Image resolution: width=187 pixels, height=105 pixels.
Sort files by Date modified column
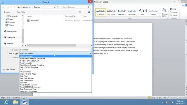point(70,16)
